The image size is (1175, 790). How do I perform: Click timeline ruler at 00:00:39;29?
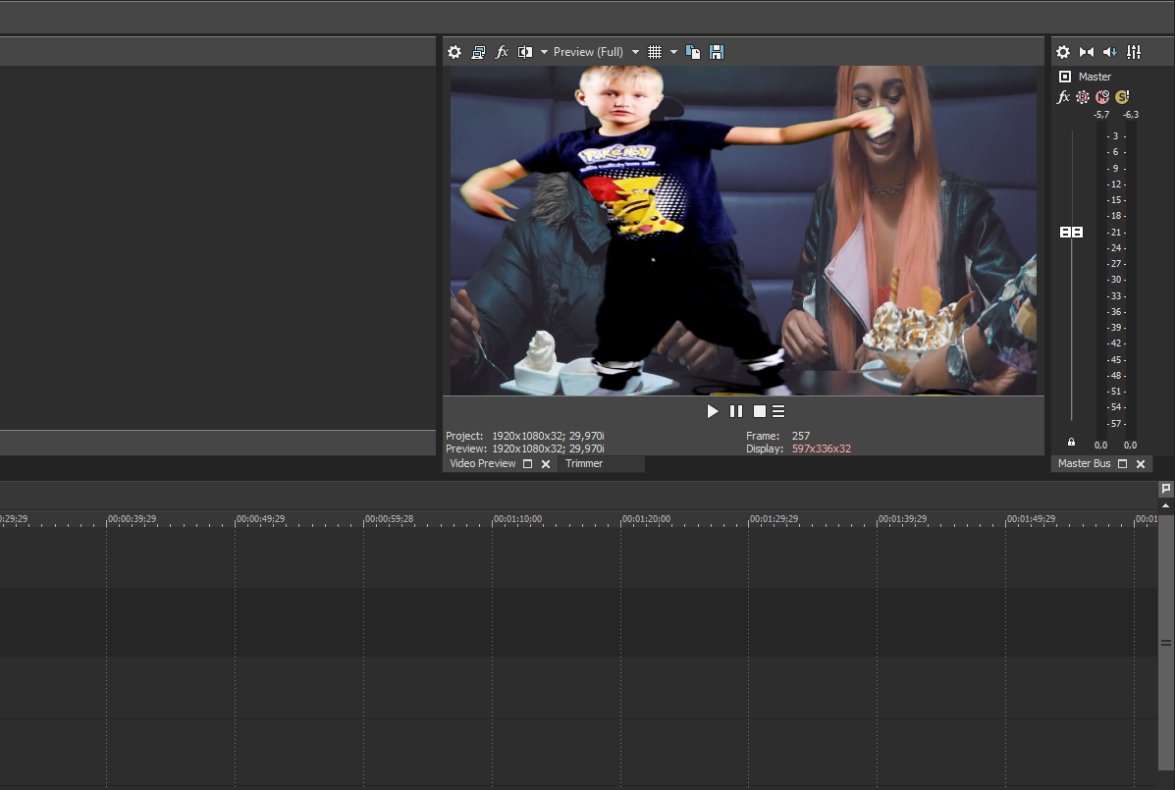click(132, 519)
